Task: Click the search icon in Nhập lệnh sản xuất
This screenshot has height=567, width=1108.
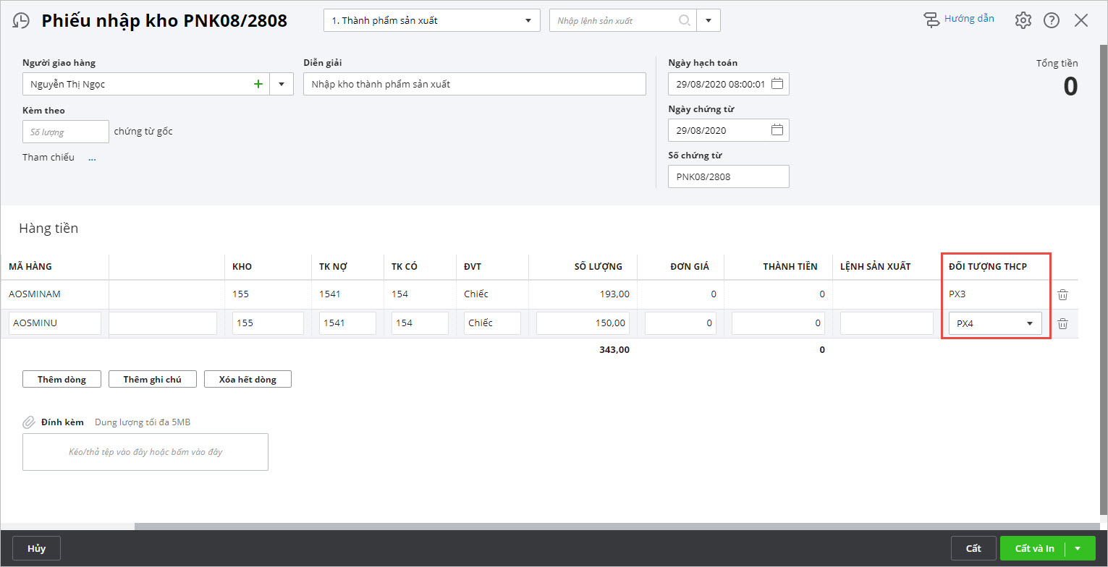Action: pos(684,20)
